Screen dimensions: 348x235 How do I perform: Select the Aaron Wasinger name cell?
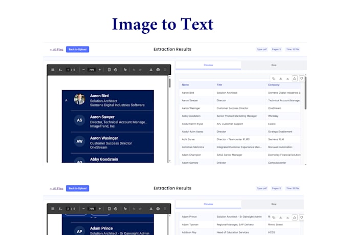pos(191,109)
